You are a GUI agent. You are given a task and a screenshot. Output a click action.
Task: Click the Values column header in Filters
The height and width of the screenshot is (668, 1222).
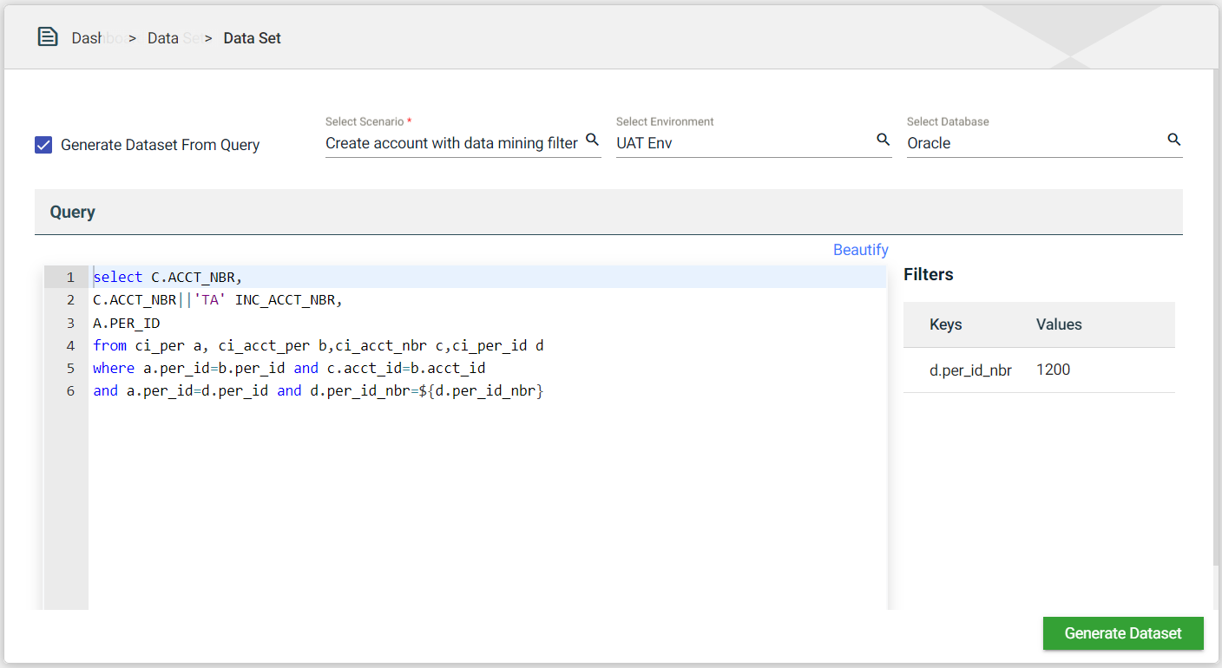(x=1059, y=324)
